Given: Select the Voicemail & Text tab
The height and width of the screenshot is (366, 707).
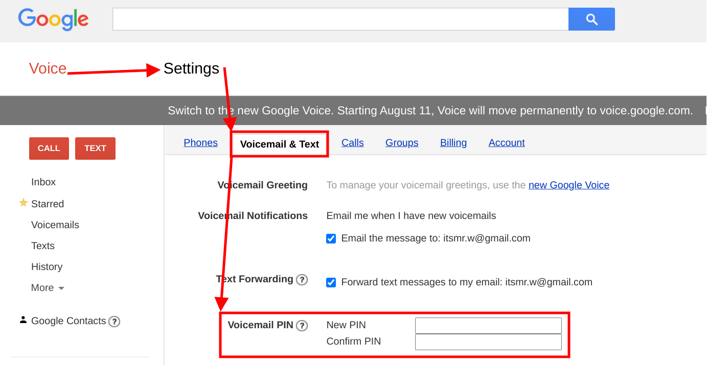Looking at the screenshot, I should (280, 144).
